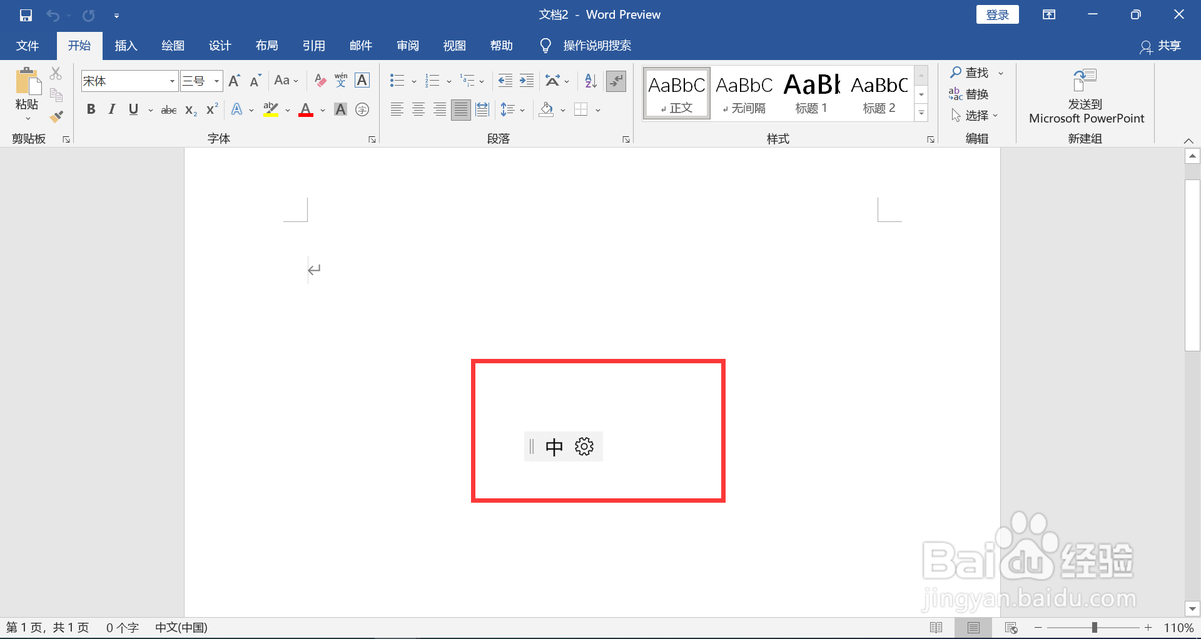The image size is (1201, 639).
Task: Toggle subscript formatting
Action: click(191, 110)
